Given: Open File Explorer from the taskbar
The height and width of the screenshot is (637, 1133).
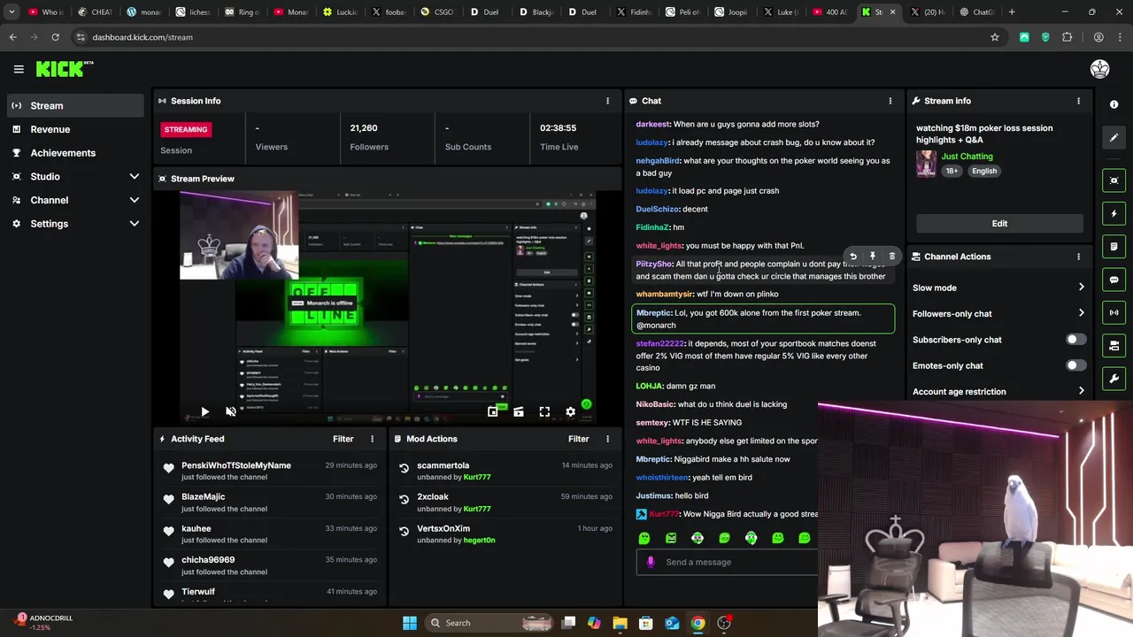Looking at the screenshot, I should [x=620, y=623].
